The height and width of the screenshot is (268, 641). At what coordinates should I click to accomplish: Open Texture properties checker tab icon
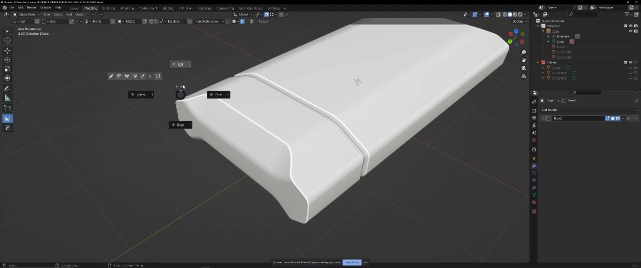tap(534, 211)
